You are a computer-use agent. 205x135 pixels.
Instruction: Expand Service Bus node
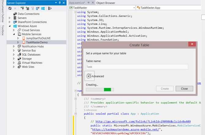[14, 51]
